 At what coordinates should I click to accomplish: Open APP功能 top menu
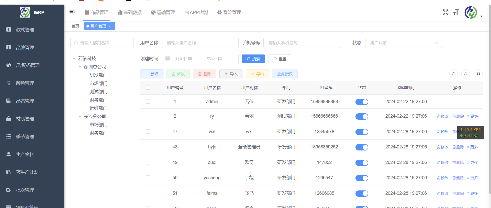tap(196, 12)
